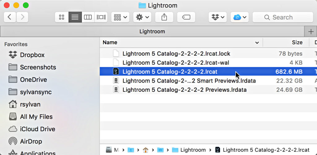
Task: Select the Lightroom tab
Action: 152,32
